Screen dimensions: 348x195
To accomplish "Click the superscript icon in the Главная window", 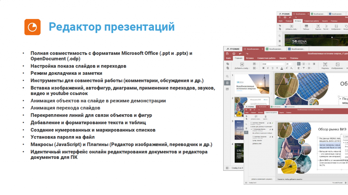I will click(x=287, y=68).
